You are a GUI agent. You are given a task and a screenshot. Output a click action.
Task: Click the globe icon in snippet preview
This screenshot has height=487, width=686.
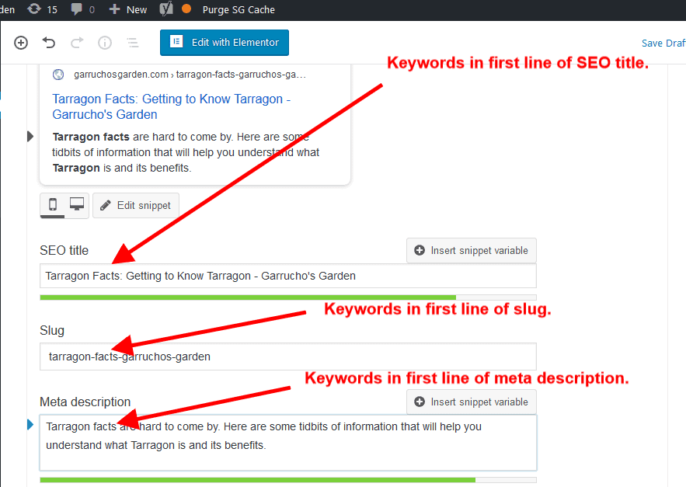point(58,75)
